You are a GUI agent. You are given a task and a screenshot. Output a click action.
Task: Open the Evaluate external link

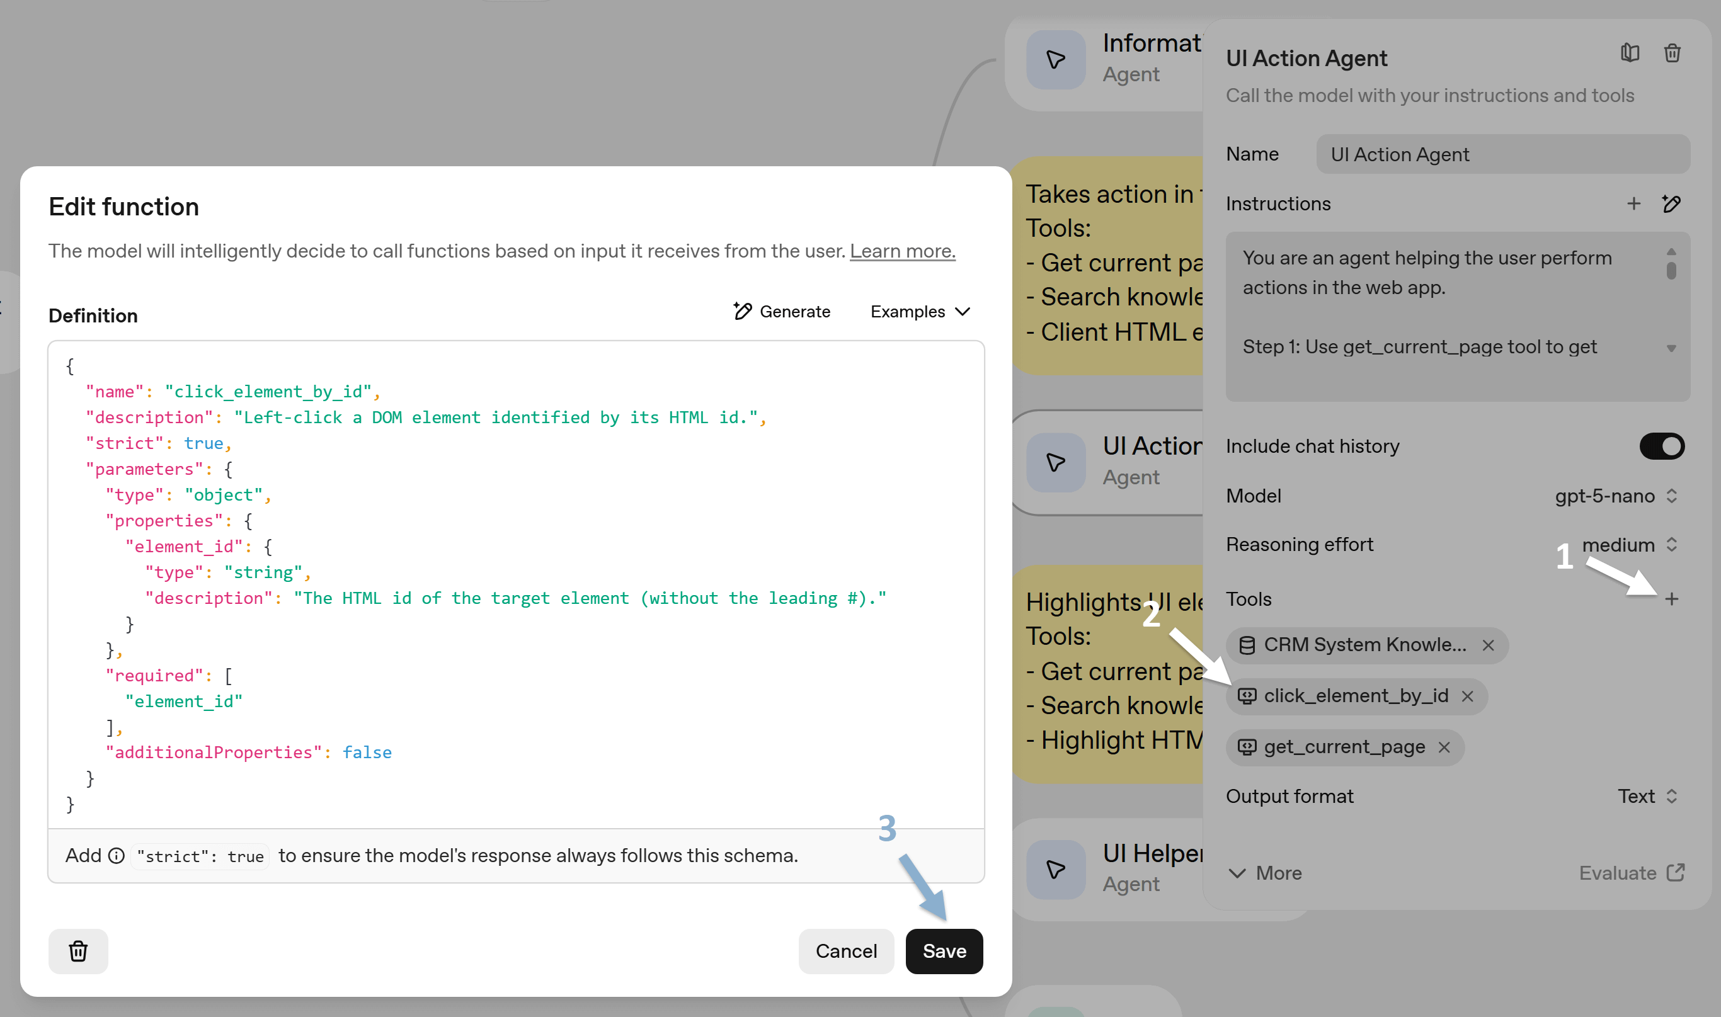[x=1631, y=873]
